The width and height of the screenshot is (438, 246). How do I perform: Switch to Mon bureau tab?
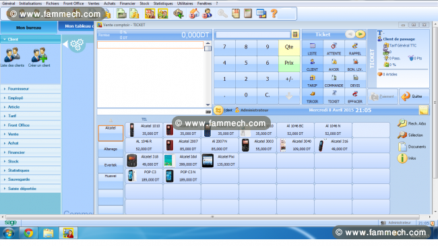(28, 28)
